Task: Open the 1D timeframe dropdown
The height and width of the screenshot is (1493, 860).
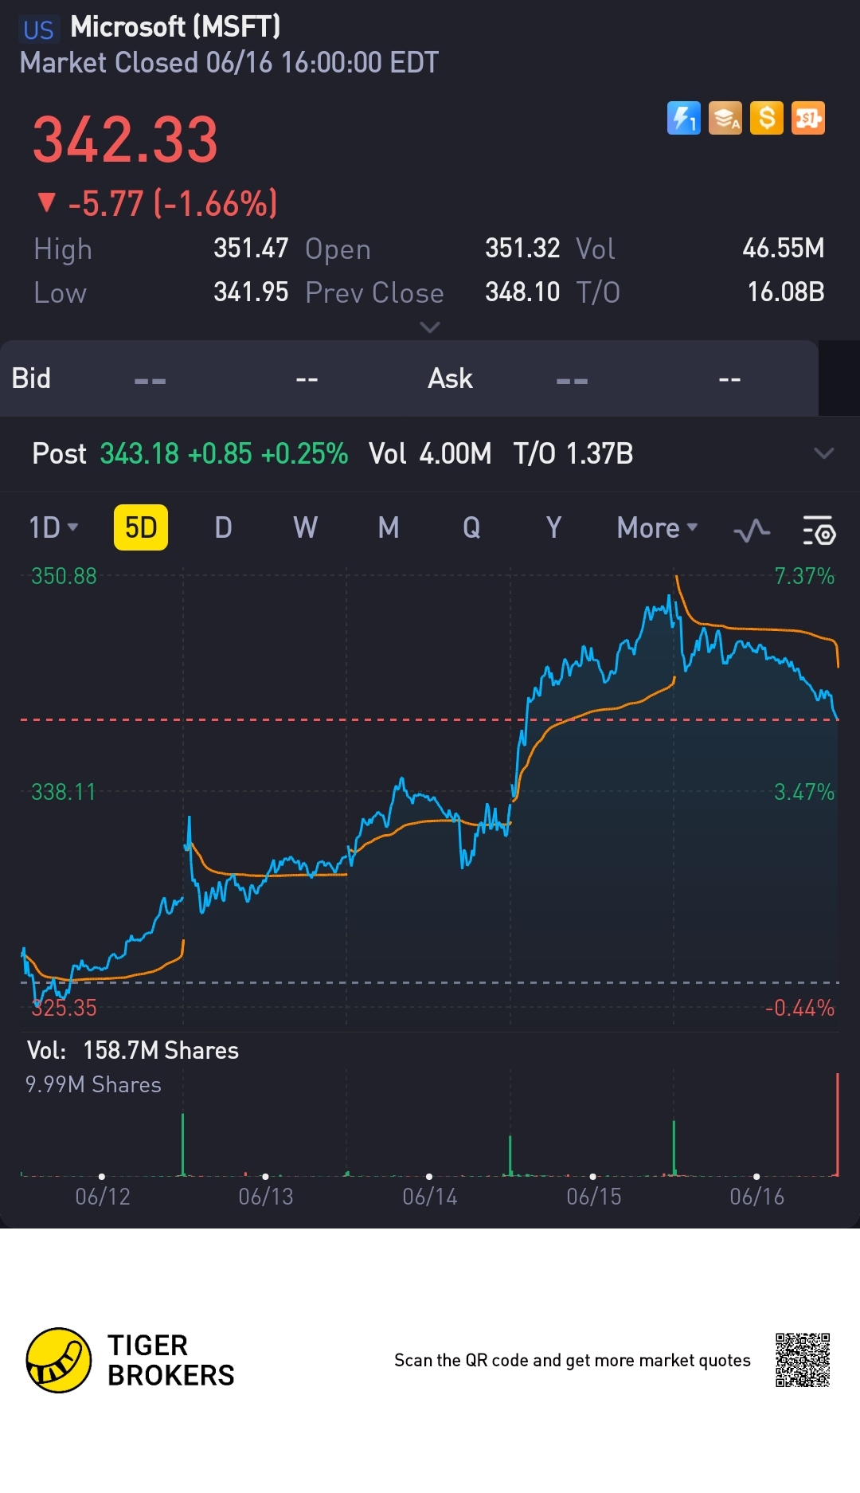Action: [x=53, y=527]
